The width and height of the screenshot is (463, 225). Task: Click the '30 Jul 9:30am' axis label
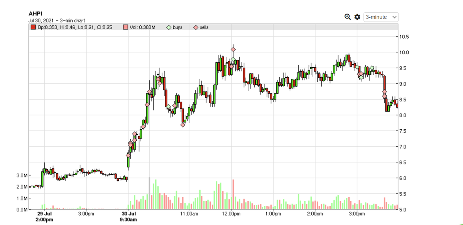[128, 216]
